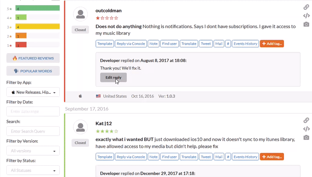Open the All Statuses dropdown
Viewport: 312px width, 177px height.
pos(33,170)
